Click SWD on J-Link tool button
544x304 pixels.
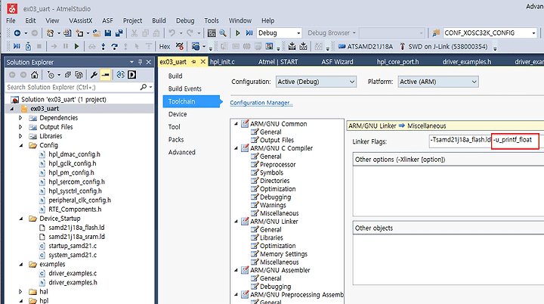pos(444,46)
